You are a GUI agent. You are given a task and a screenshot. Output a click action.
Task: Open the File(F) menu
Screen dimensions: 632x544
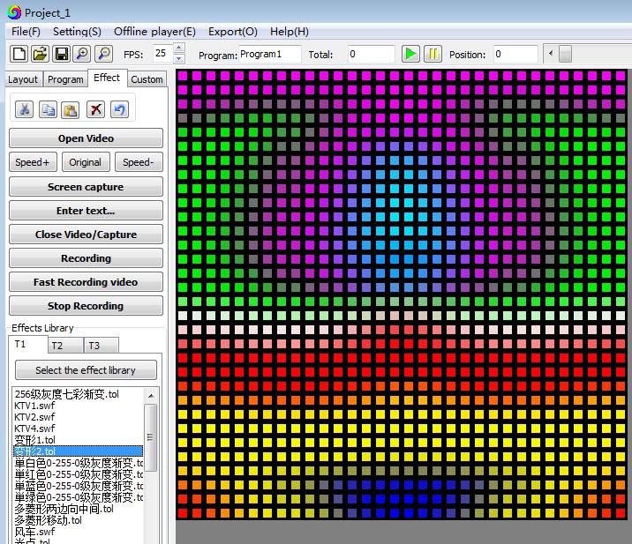[26, 32]
